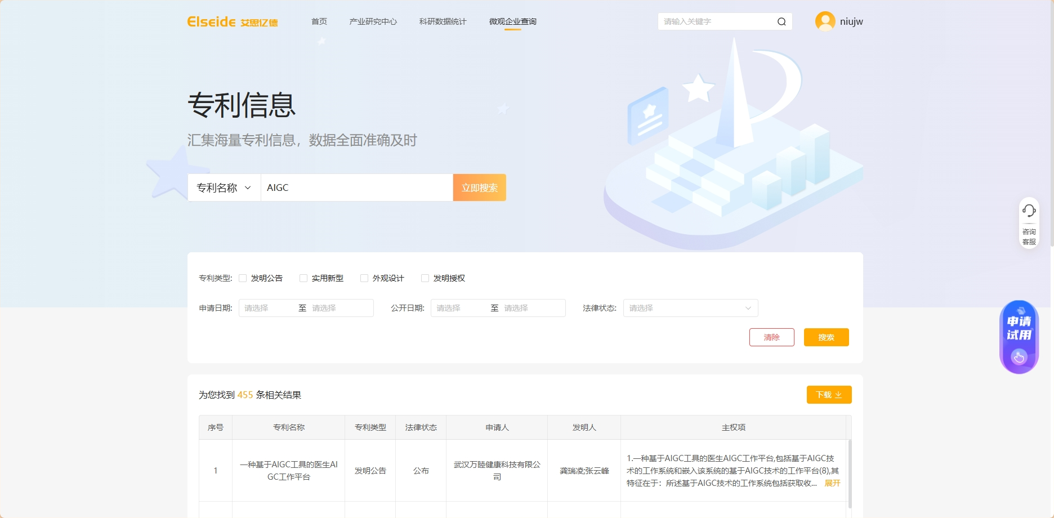This screenshot has width=1054, height=518.
Task: Open 科研数据统计 menu item
Action: (443, 21)
